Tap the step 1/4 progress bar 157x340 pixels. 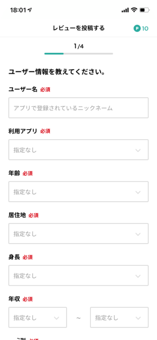tap(79, 53)
